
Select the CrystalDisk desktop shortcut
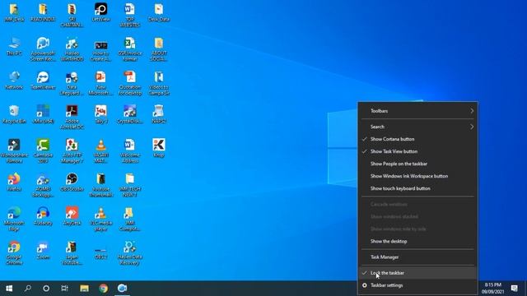tap(130, 114)
